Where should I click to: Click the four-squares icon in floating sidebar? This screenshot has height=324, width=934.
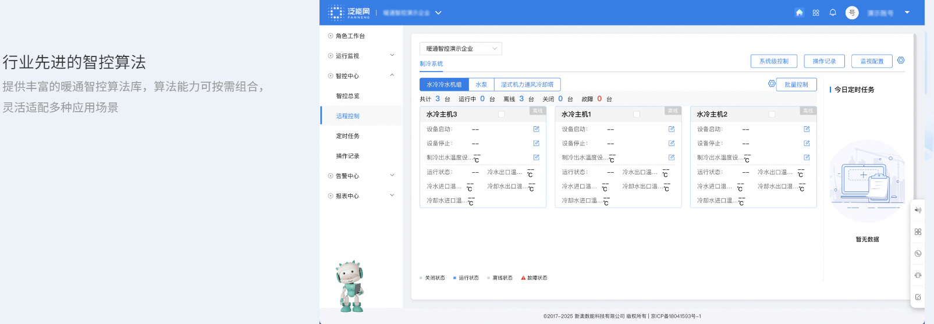[x=918, y=232]
